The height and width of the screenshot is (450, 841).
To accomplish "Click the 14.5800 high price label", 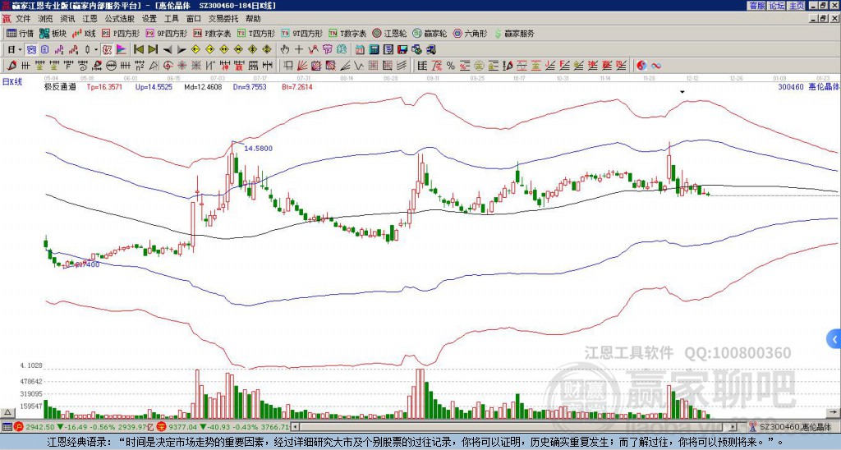I will click(259, 149).
